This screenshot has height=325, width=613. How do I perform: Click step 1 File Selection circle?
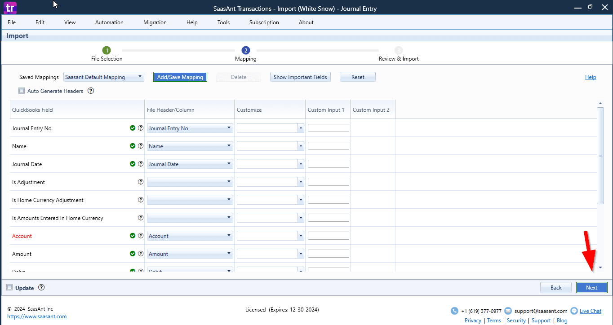click(107, 50)
